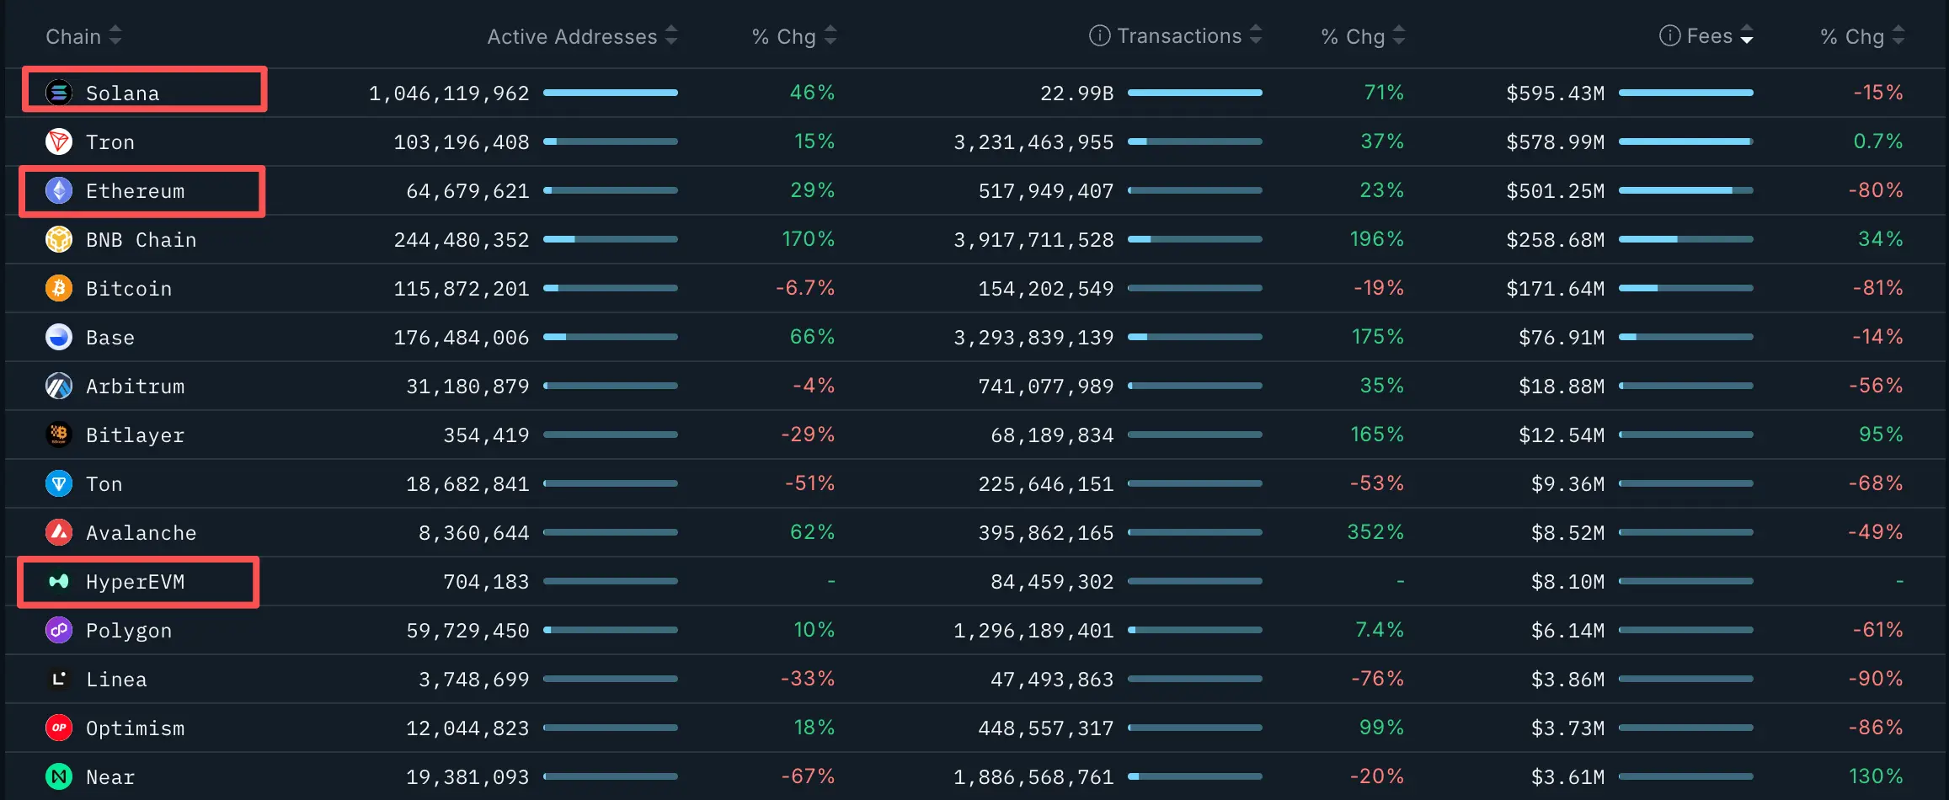Sort by Fees column sort arrows
The height and width of the screenshot is (800, 1949).
pos(1747,36)
